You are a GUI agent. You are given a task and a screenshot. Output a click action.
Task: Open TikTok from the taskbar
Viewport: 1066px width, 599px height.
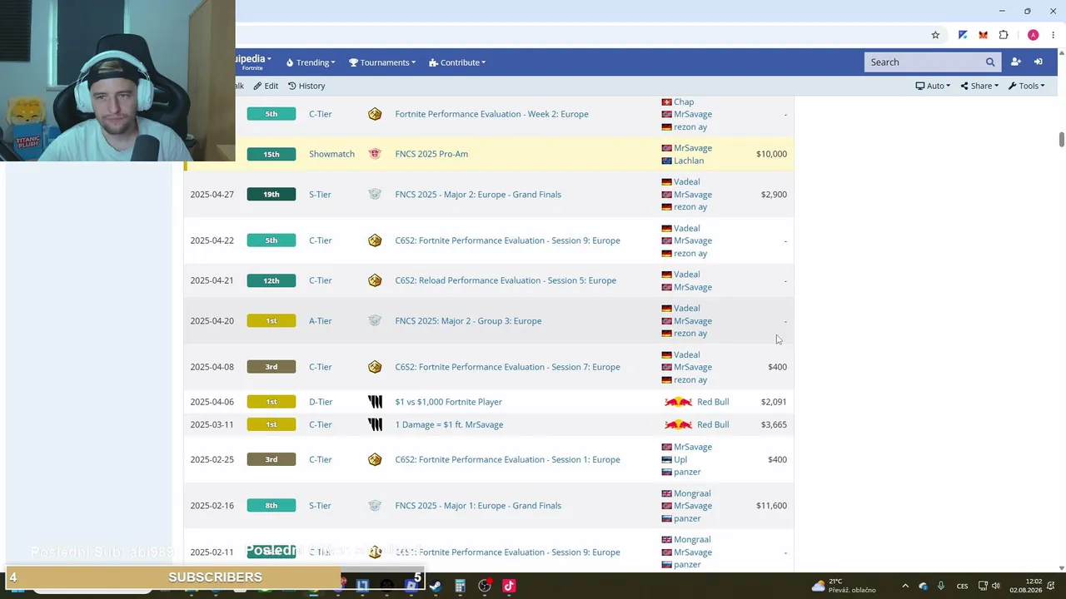[x=509, y=586]
